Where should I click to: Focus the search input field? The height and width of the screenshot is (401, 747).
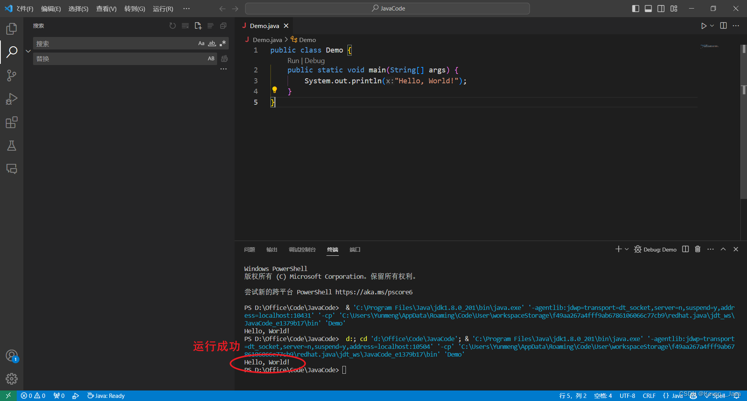point(115,43)
